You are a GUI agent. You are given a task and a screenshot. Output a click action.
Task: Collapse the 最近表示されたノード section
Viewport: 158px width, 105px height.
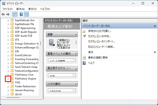coord(76,69)
